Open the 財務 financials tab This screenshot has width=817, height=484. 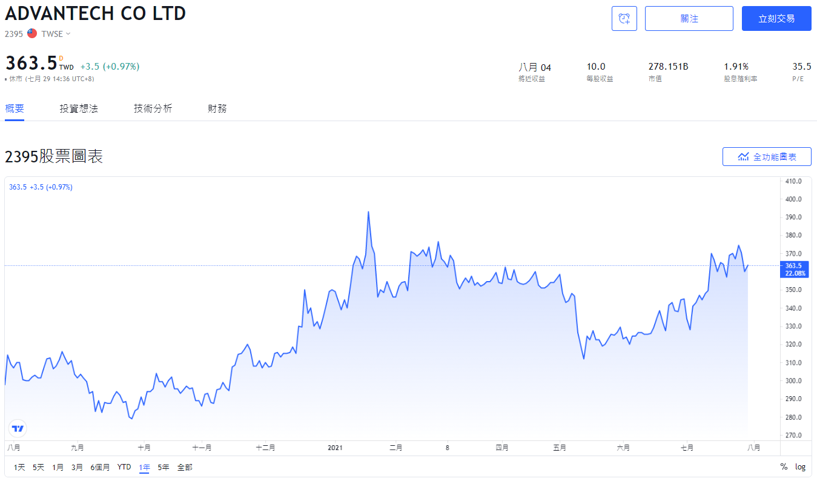coord(217,108)
